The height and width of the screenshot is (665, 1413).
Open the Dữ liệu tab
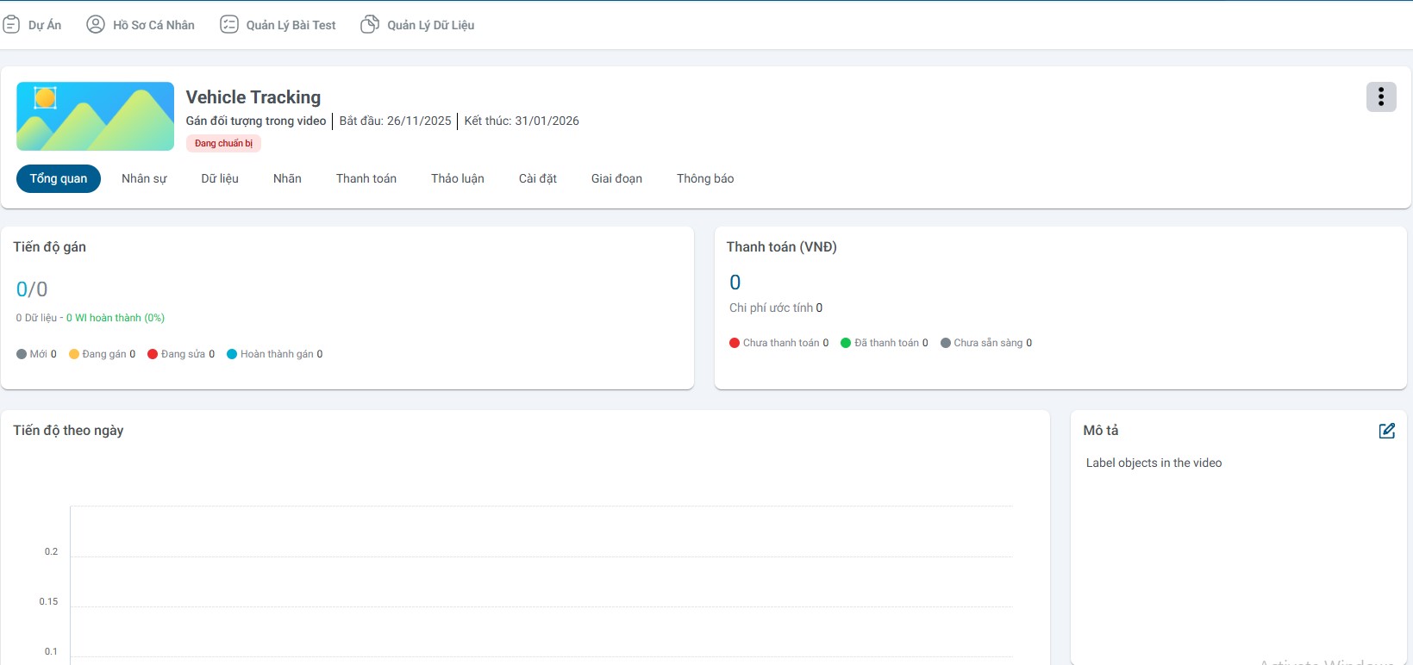point(220,179)
